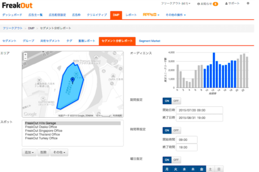Image resolution: width=259 pixels, height=172 pixels.
Task: Open the お知らせ notifications link
Action: click(205, 4)
